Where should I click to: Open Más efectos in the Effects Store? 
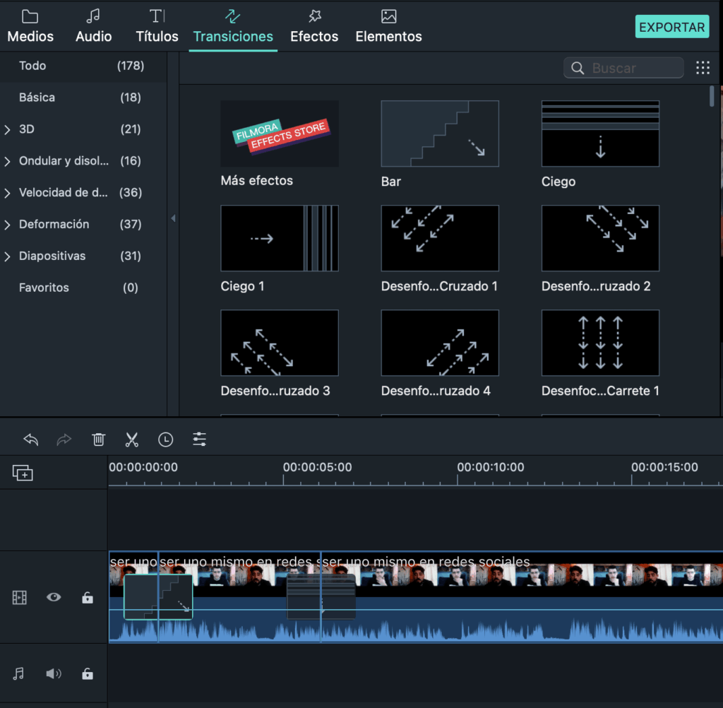[x=279, y=134]
